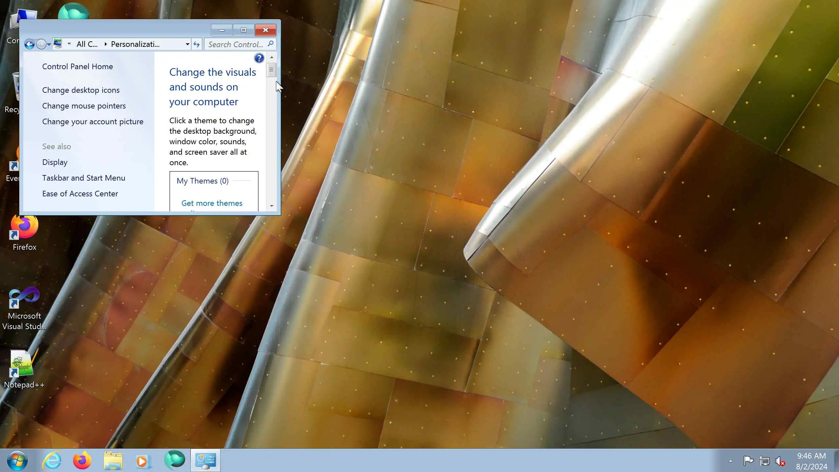
Task: Open the Change desktop icons link
Action: pyautogui.click(x=81, y=90)
